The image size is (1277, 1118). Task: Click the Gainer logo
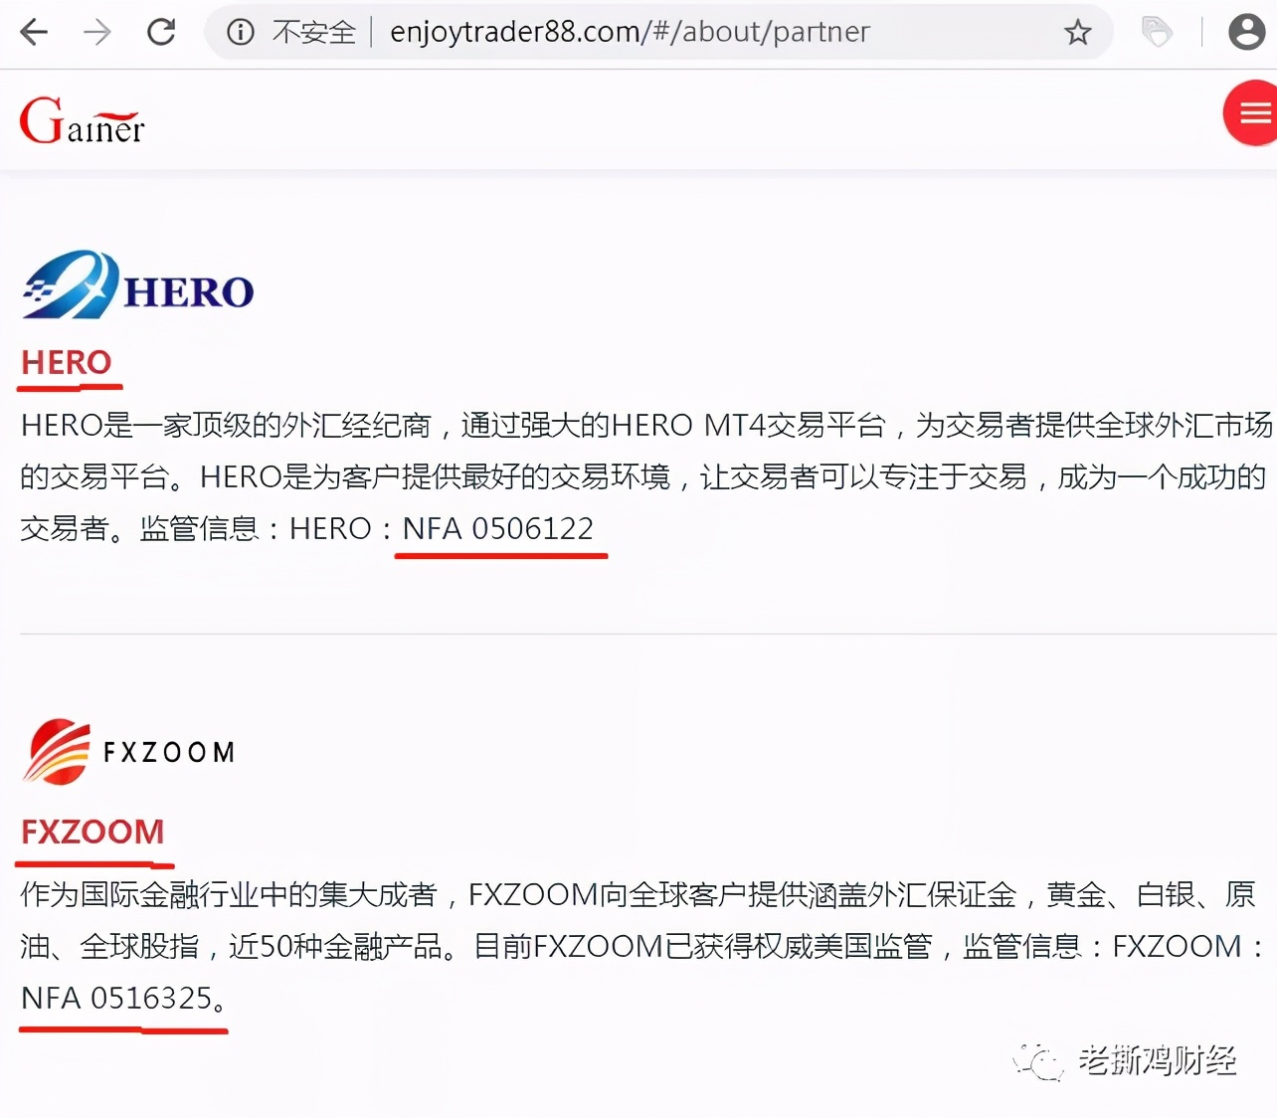83,120
